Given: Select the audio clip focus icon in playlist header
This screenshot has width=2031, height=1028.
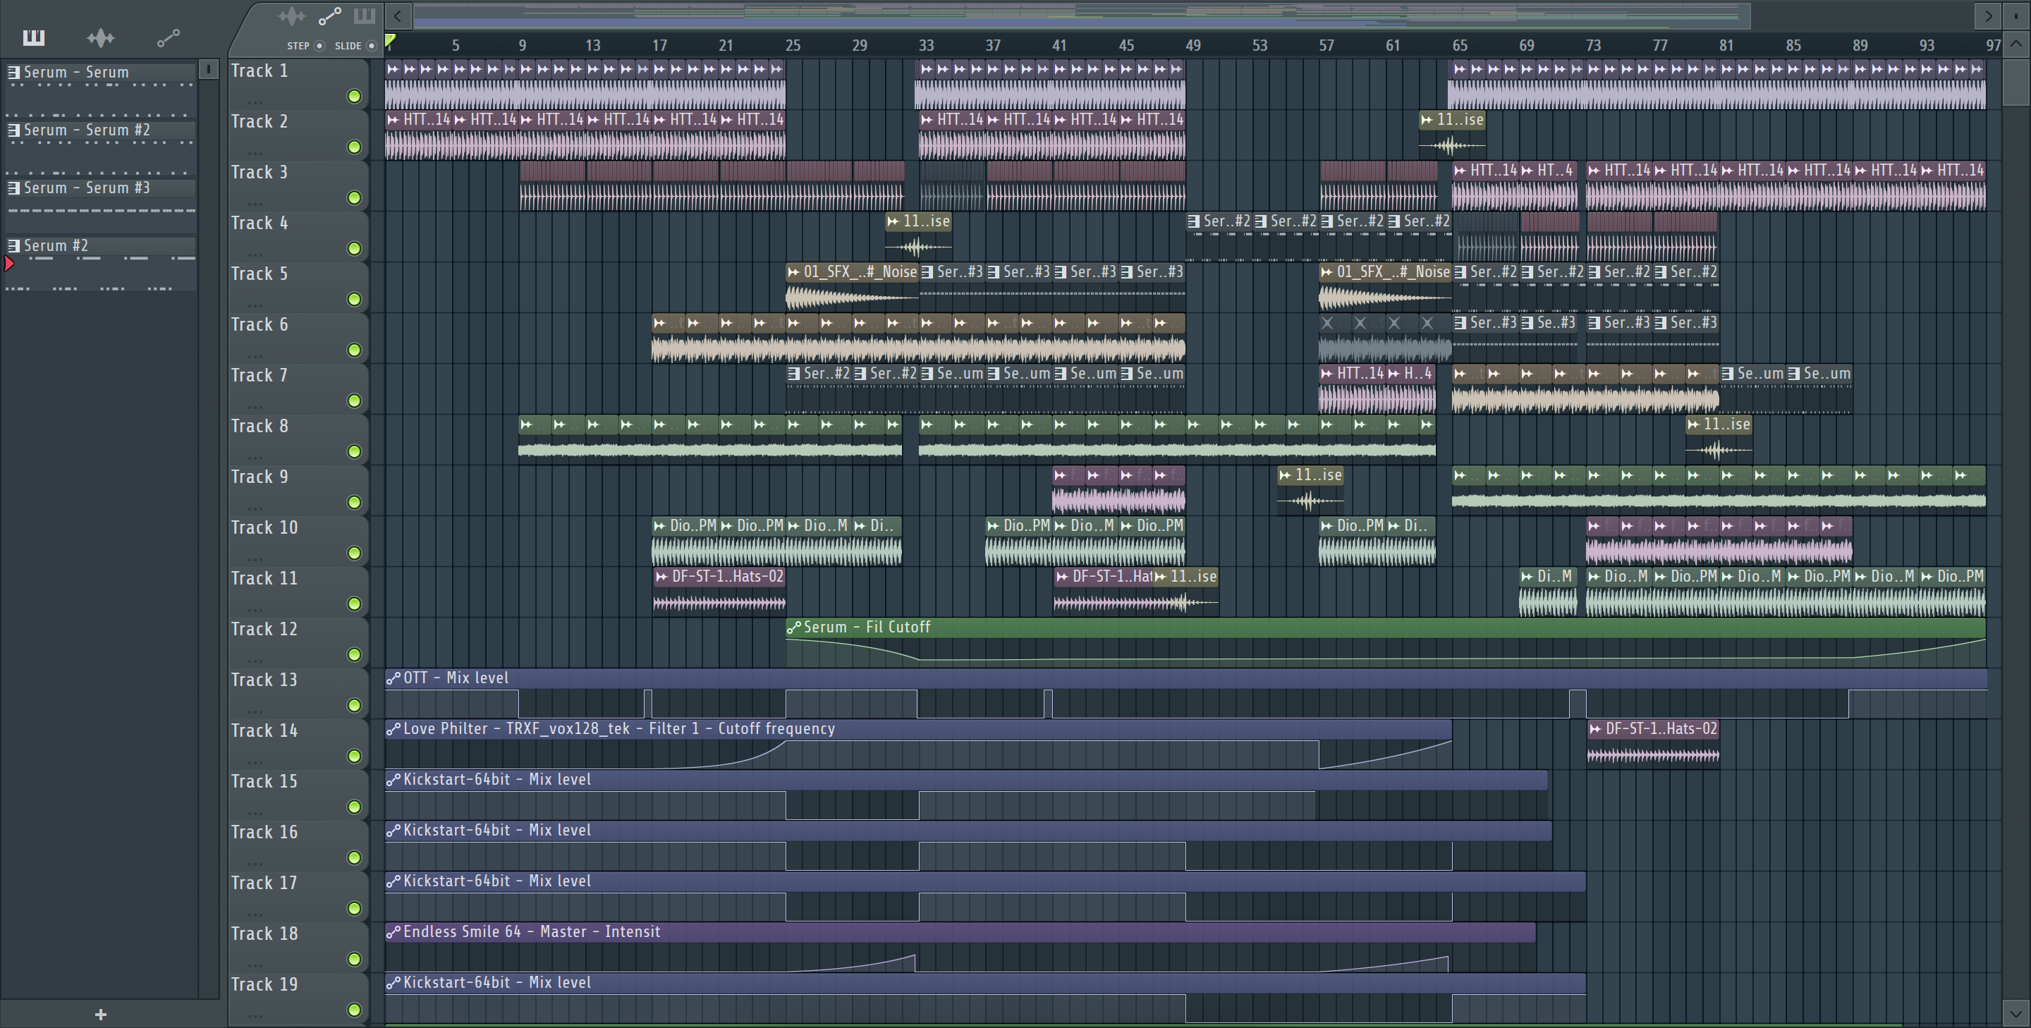Looking at the screenshot, I should pos(292,16).
